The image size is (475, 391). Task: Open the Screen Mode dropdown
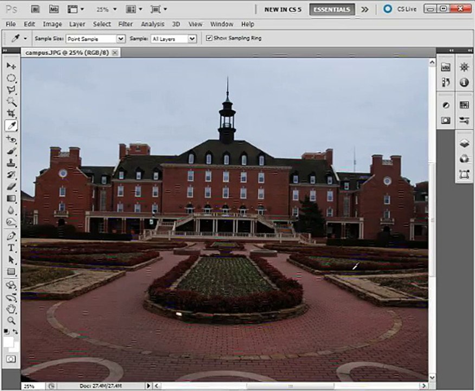click(x=159, y=9)
